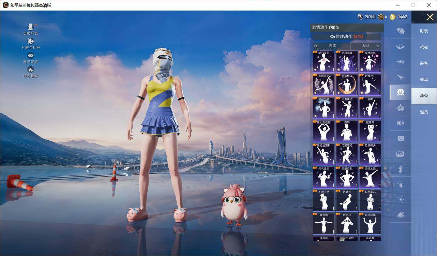Open the spray can category icon

point(401,169)
